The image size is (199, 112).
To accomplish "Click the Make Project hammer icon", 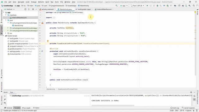I will coord(117,6).
